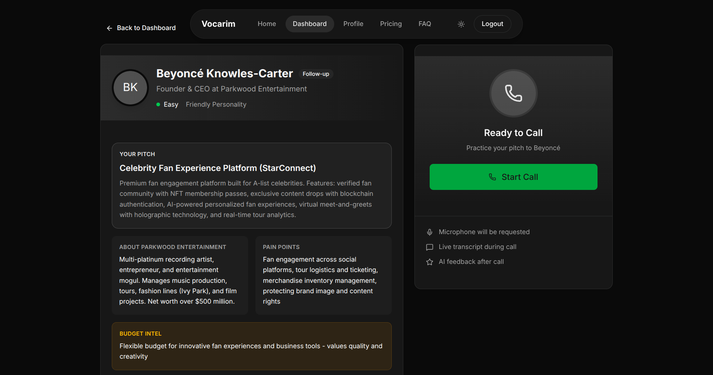Click the Logout button

(492, 24)
